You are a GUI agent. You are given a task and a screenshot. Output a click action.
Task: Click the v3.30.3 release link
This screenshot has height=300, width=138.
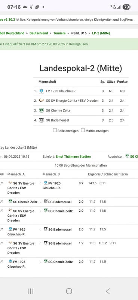pyautogui.click(x=7, y=20)
